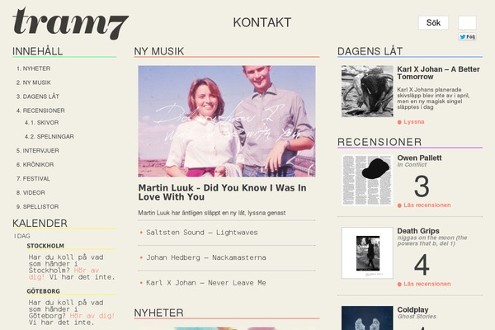Open Karl X Johan – Never Leave Me
495x330 pixels.
pyautogui.click(x=205, y=283)
